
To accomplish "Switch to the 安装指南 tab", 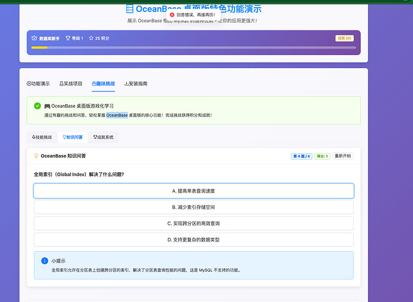I will point(136,84).
